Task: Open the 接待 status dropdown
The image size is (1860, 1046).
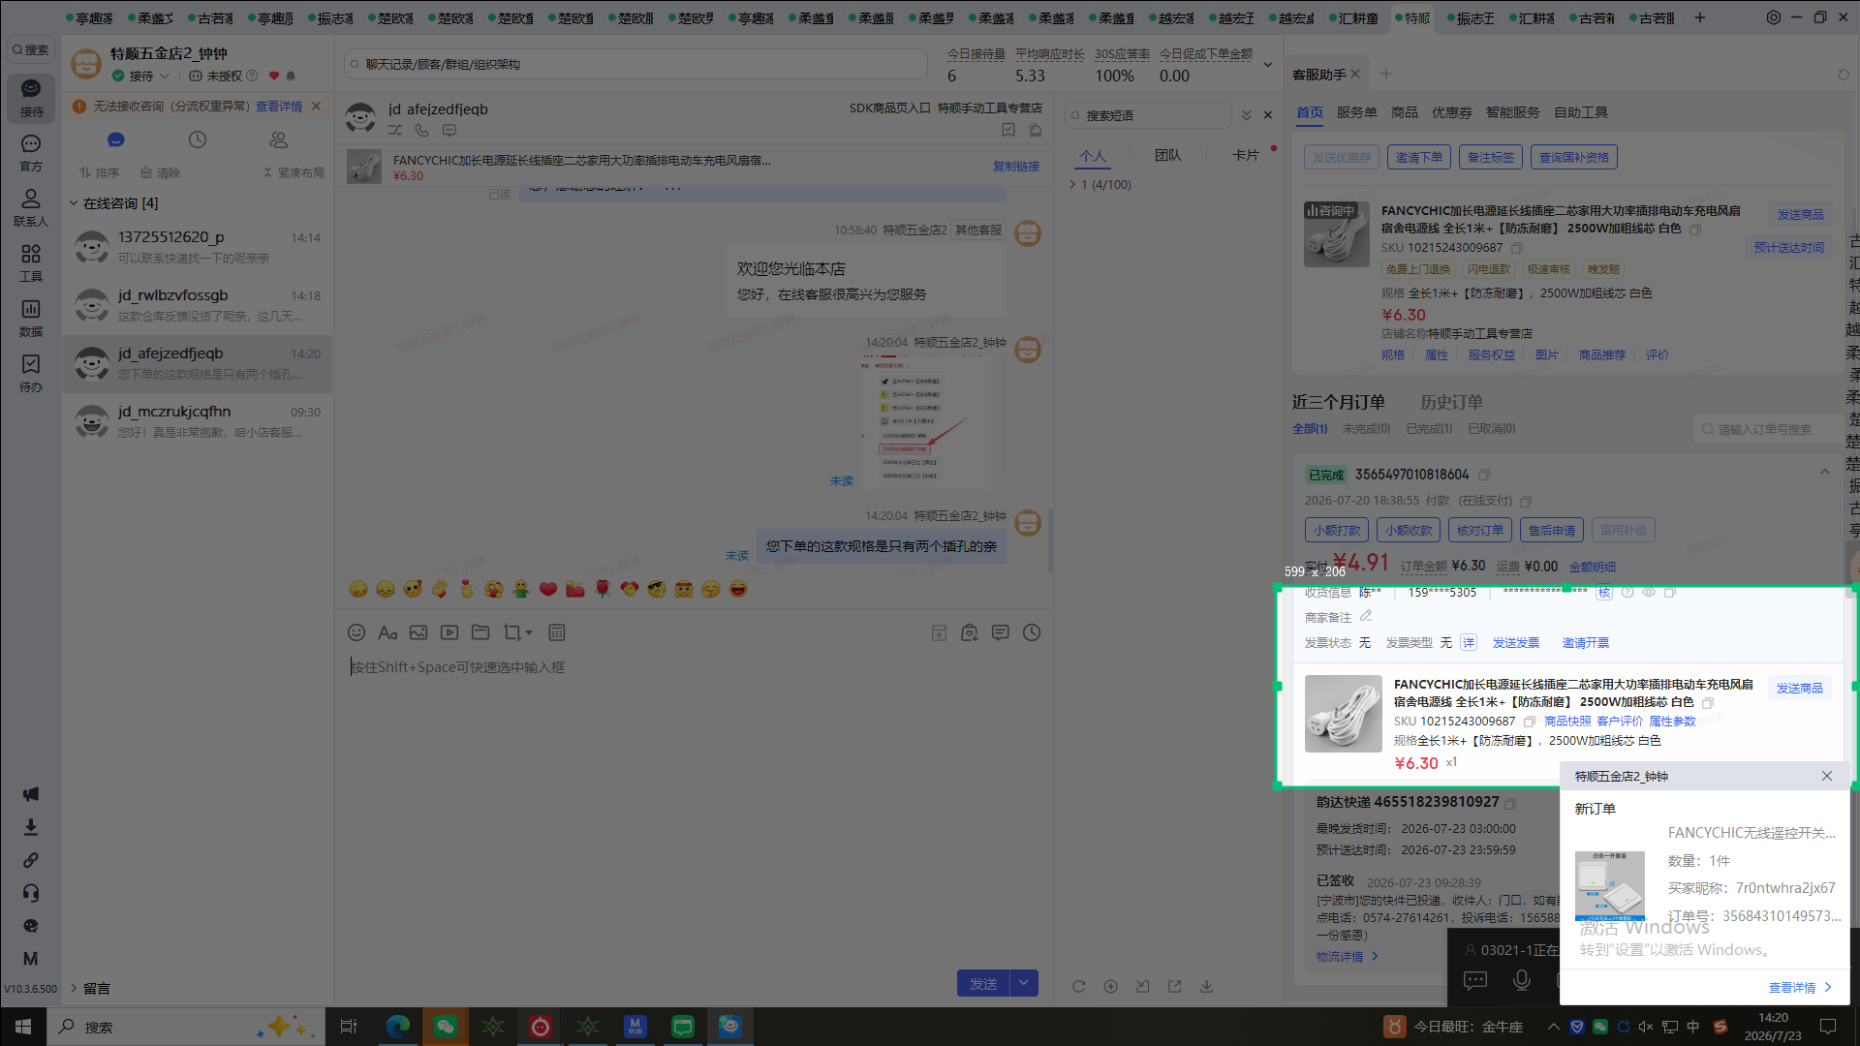Action: 165,76
